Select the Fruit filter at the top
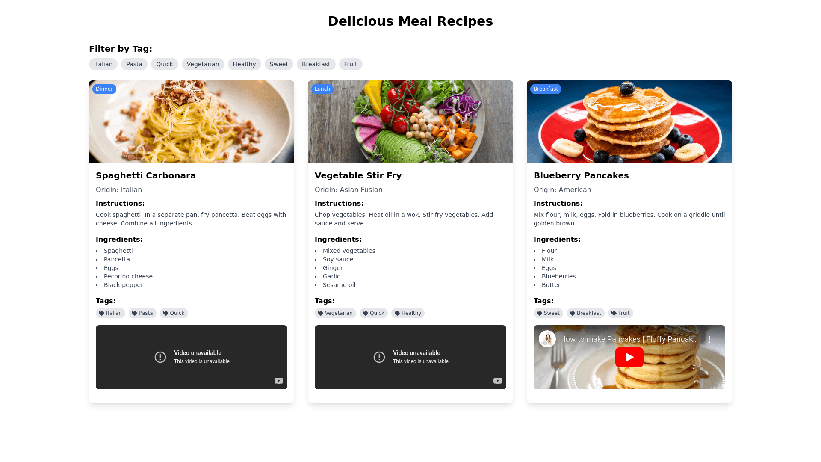This screenshot has width=821, height=462. [351, 64]
